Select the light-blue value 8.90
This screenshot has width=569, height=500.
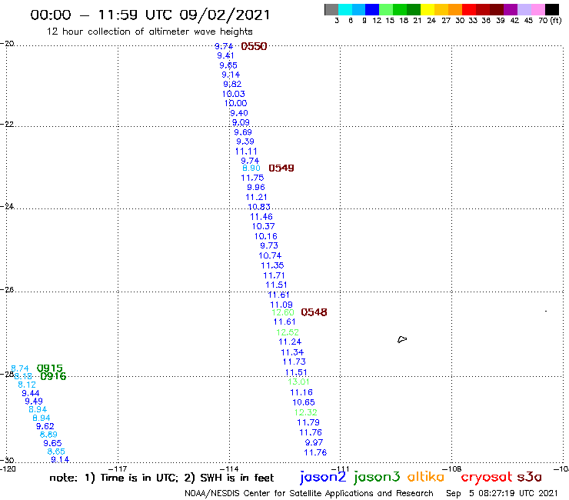[x=251, y=168]
